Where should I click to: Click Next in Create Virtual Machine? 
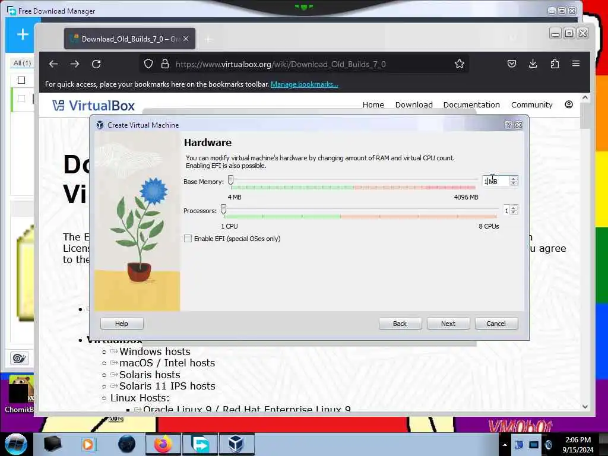pyautogui.click(x=448, y=324)
